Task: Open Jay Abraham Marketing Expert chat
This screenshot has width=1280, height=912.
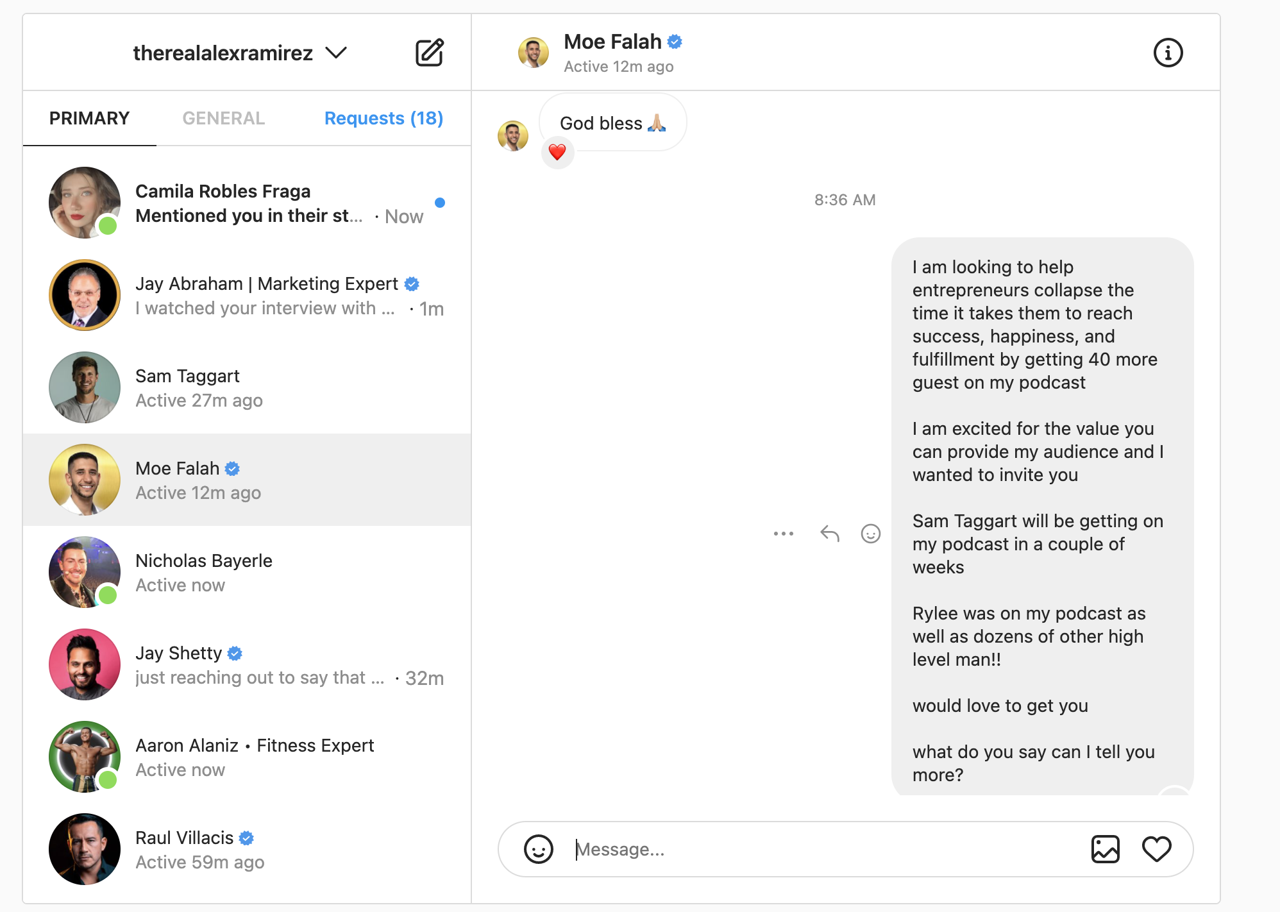Action: pos(247,295)
